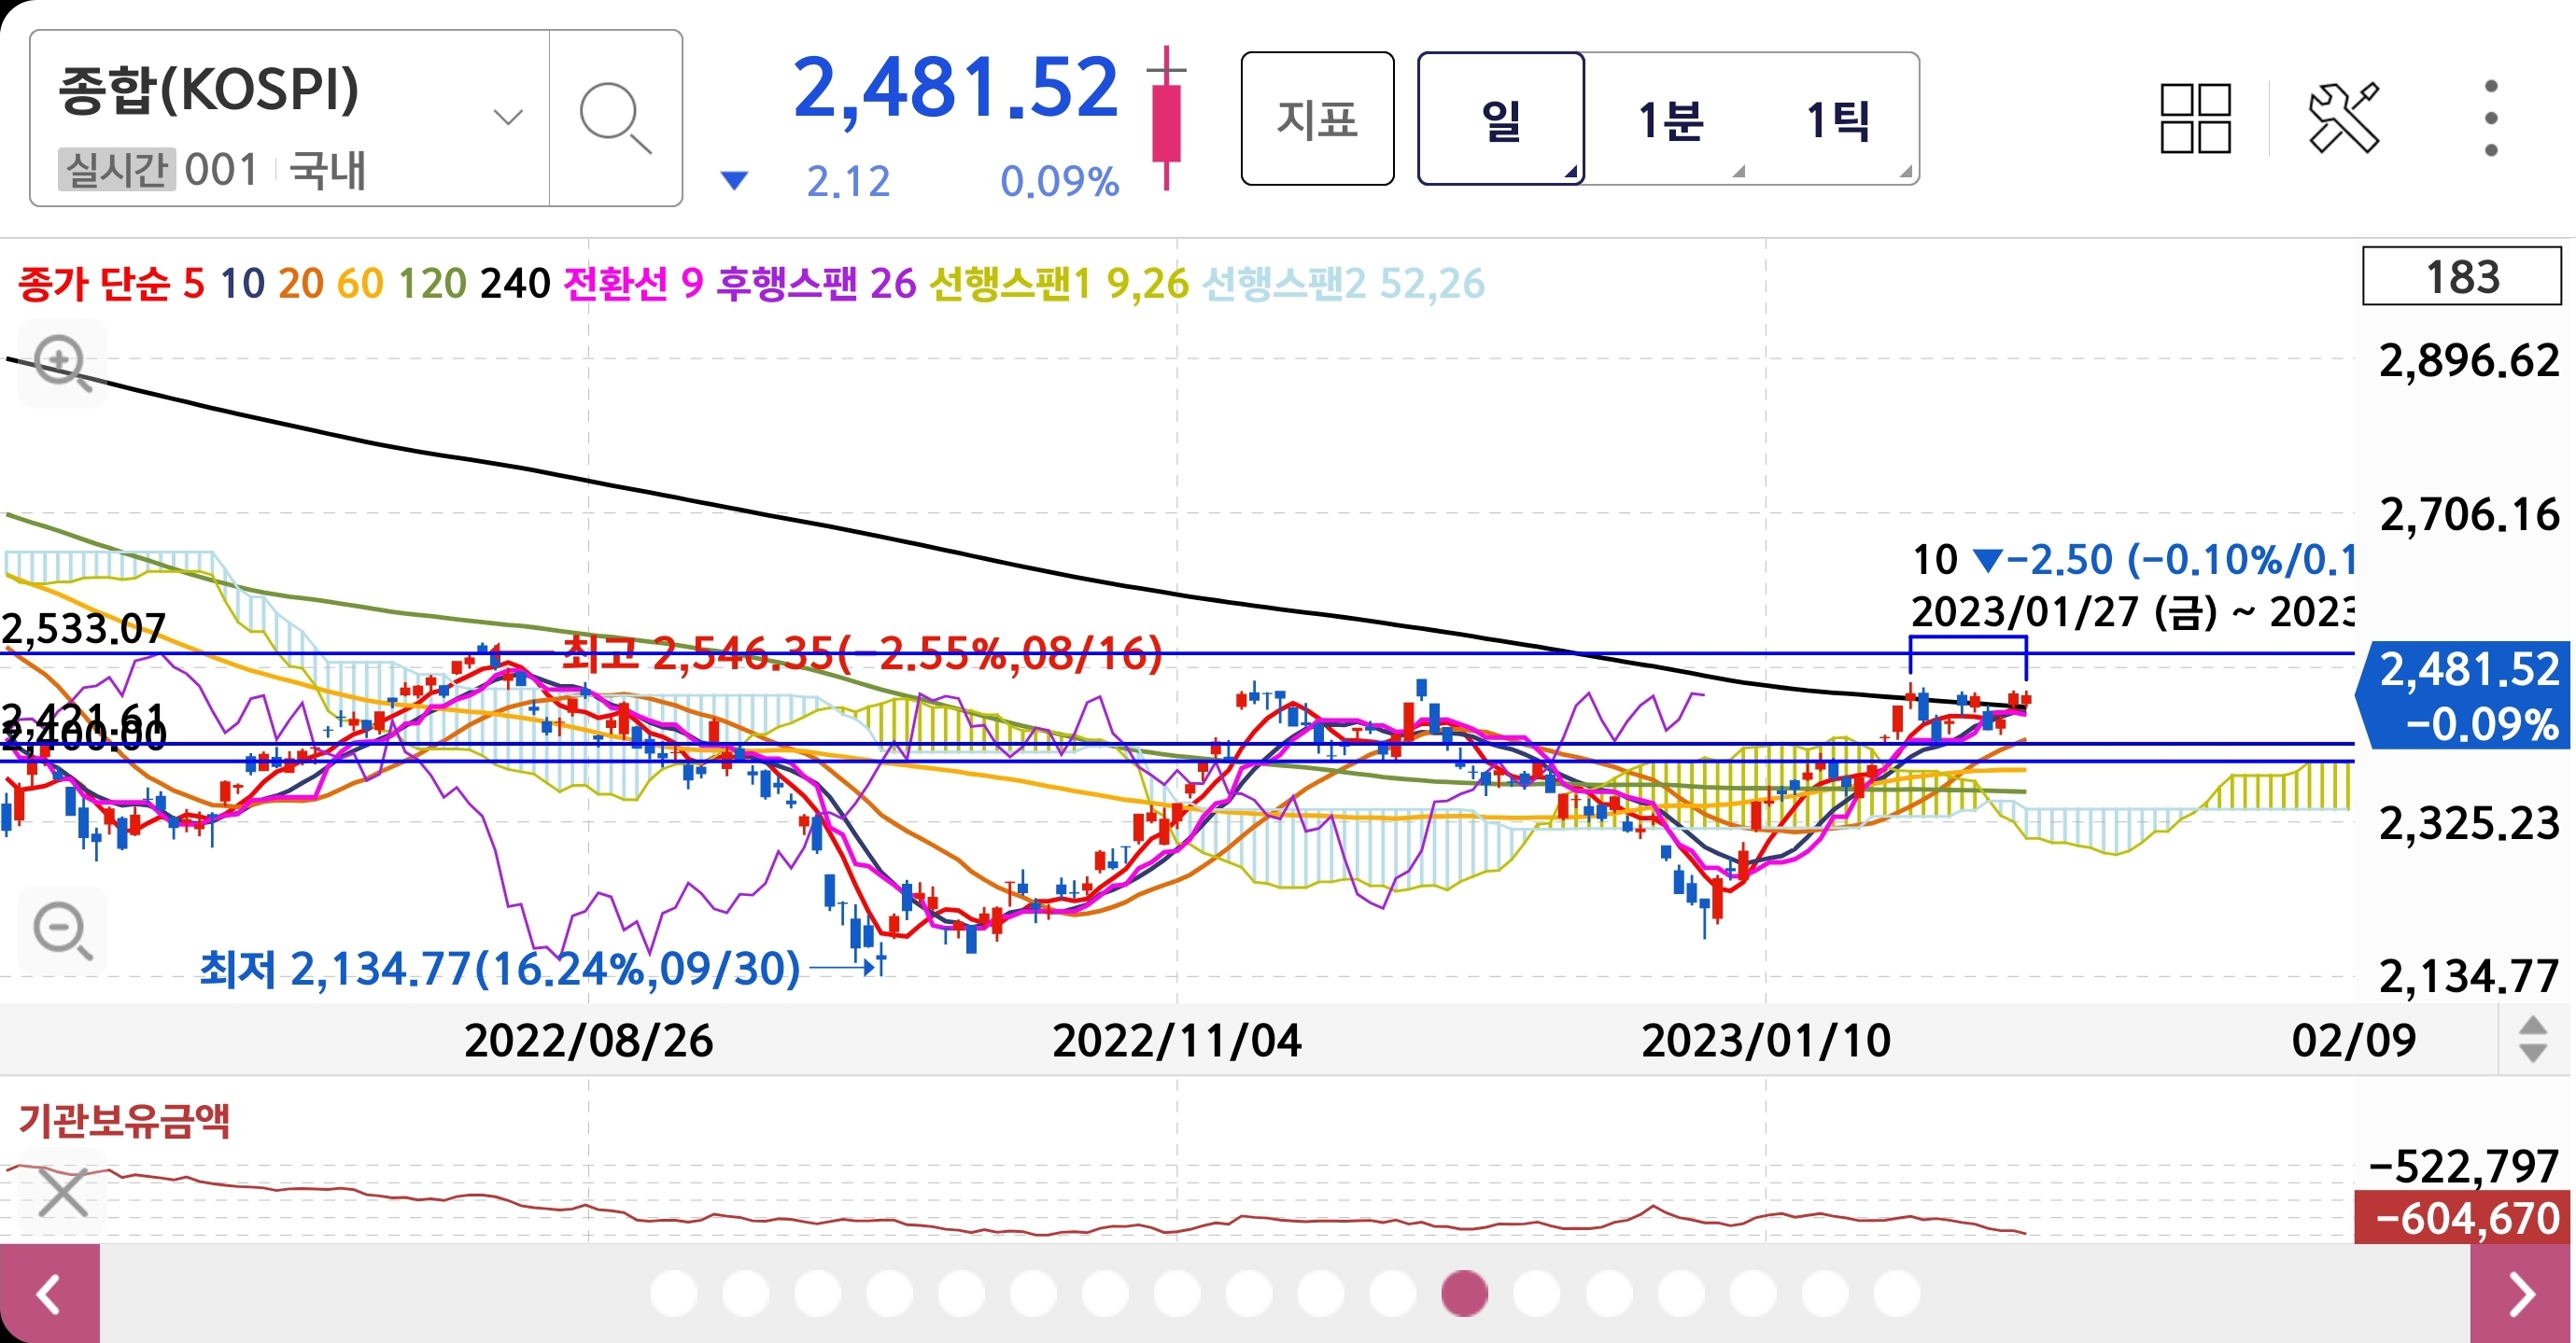Close the 기관보유금액 indicator panel
2576x1343 pixels.
[x=62, y=1193]
